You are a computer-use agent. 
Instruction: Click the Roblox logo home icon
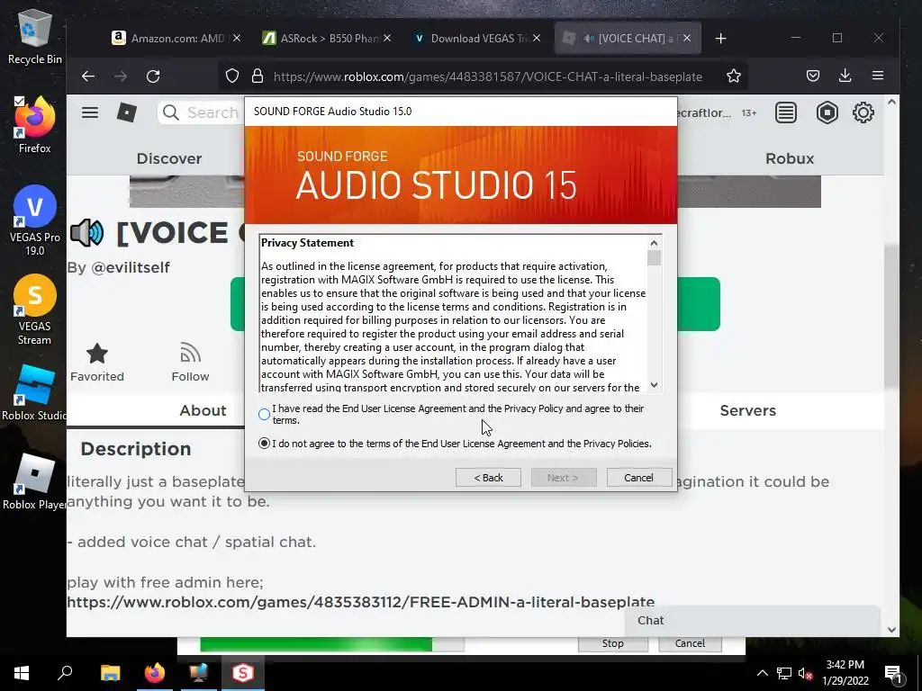tap(127, 112)
